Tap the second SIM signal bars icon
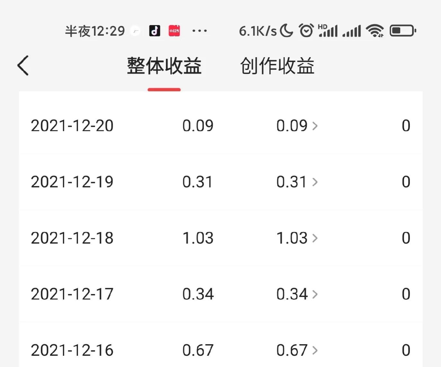The image size is (441, 367). click(x=352, y=31)
